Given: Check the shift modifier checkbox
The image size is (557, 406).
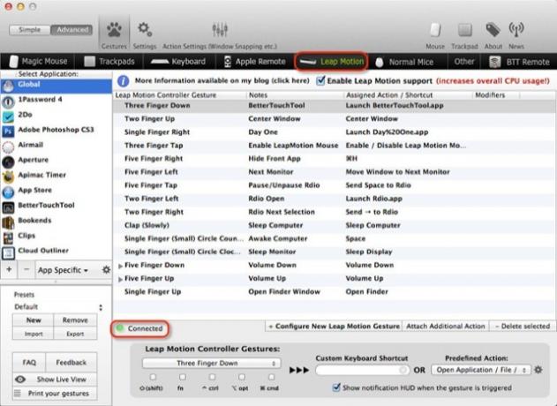Looking at the screenshot, I should pyautogui.click(x=153, y=377).
